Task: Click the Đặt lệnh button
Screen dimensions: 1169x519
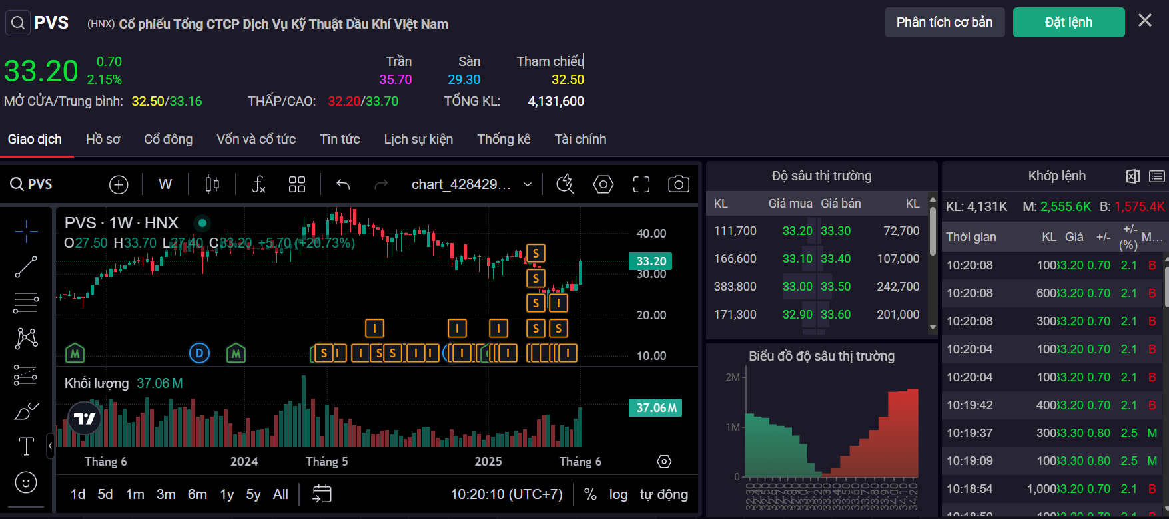Action: (x=1068, y=23)
